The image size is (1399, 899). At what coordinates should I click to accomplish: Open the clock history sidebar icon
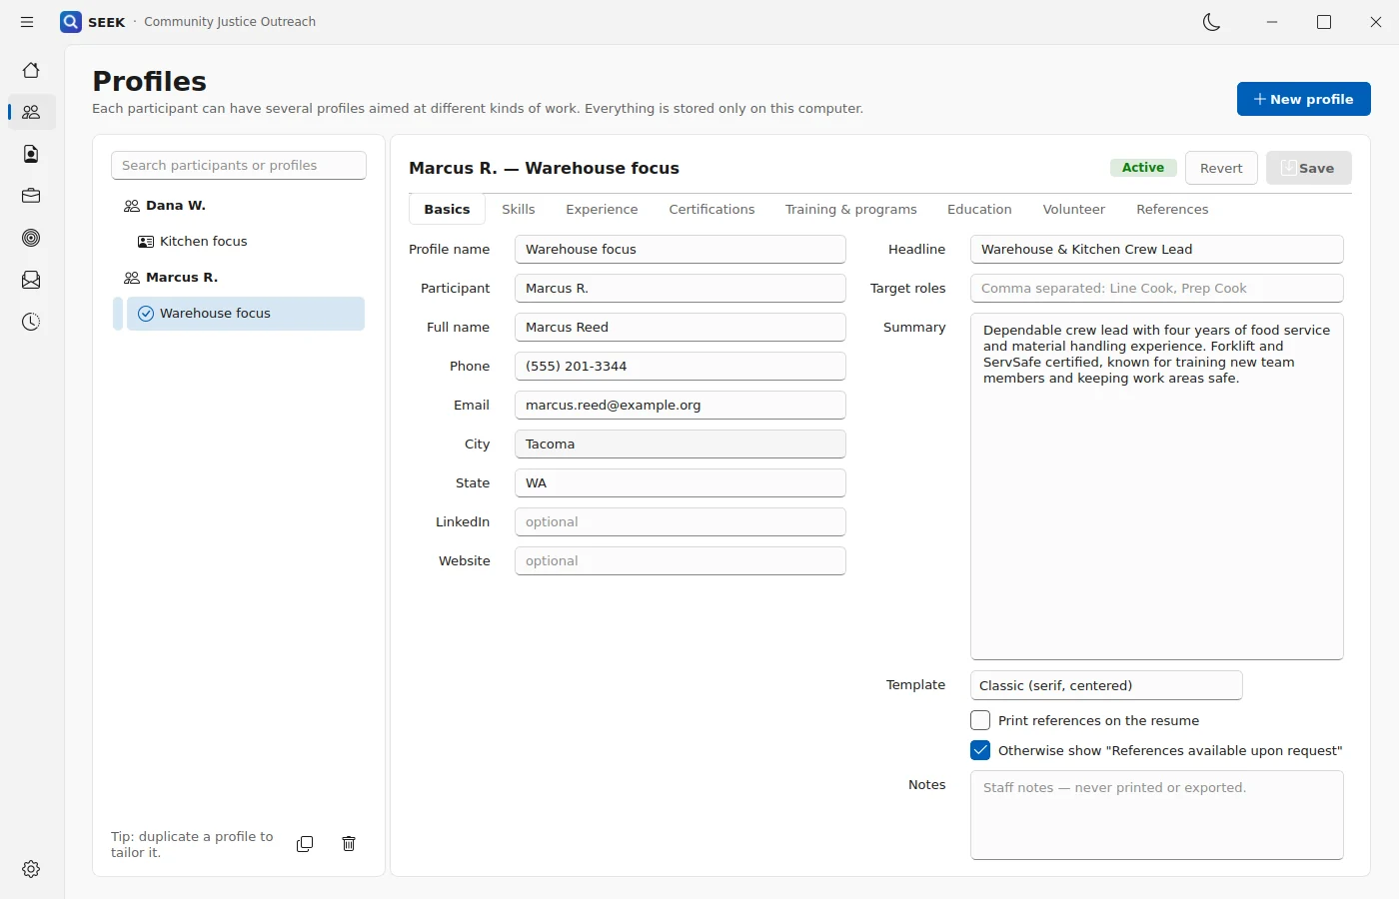(31, 322)
